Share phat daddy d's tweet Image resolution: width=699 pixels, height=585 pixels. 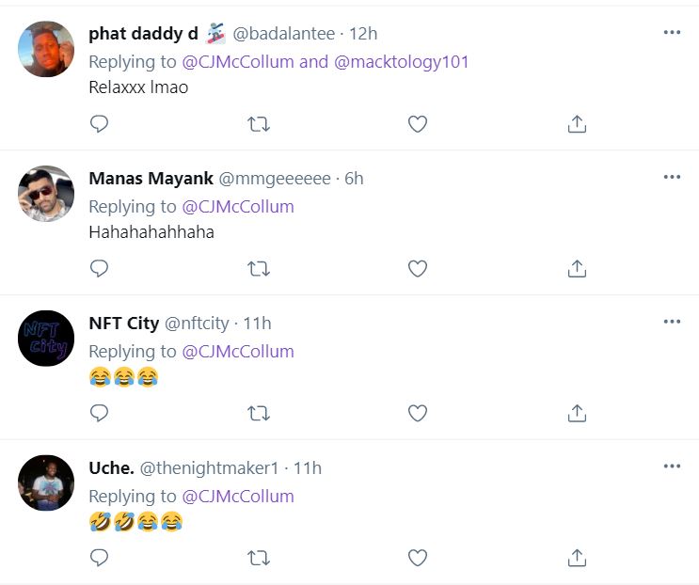578,124
